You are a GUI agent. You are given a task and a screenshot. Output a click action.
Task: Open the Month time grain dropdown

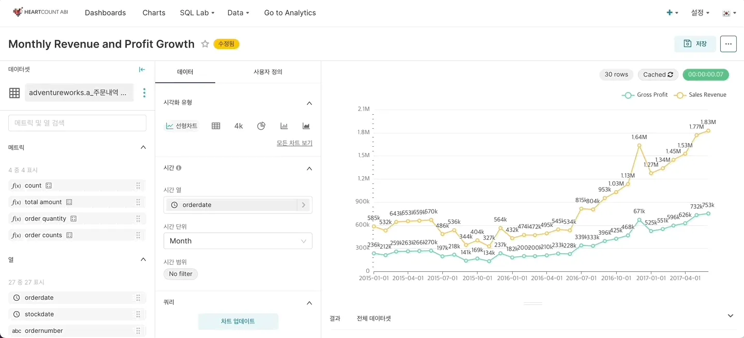click(x=238, y=241)
